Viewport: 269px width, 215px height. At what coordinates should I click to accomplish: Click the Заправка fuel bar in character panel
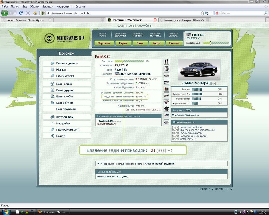pyautogui.click(x=129, y=61)
